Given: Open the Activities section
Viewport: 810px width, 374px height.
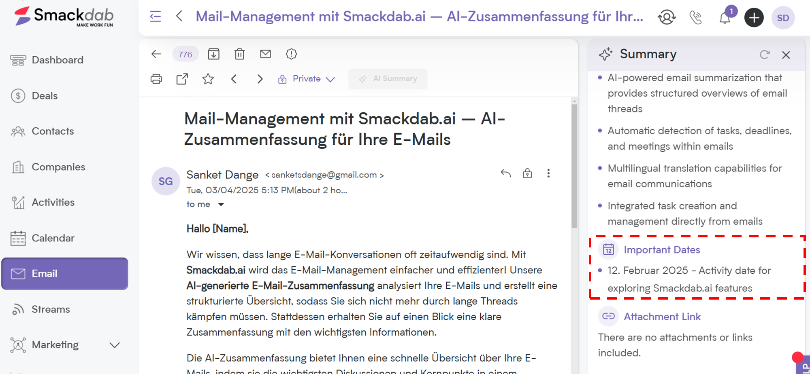Looking at the screenshot, I should coord(43,202).
